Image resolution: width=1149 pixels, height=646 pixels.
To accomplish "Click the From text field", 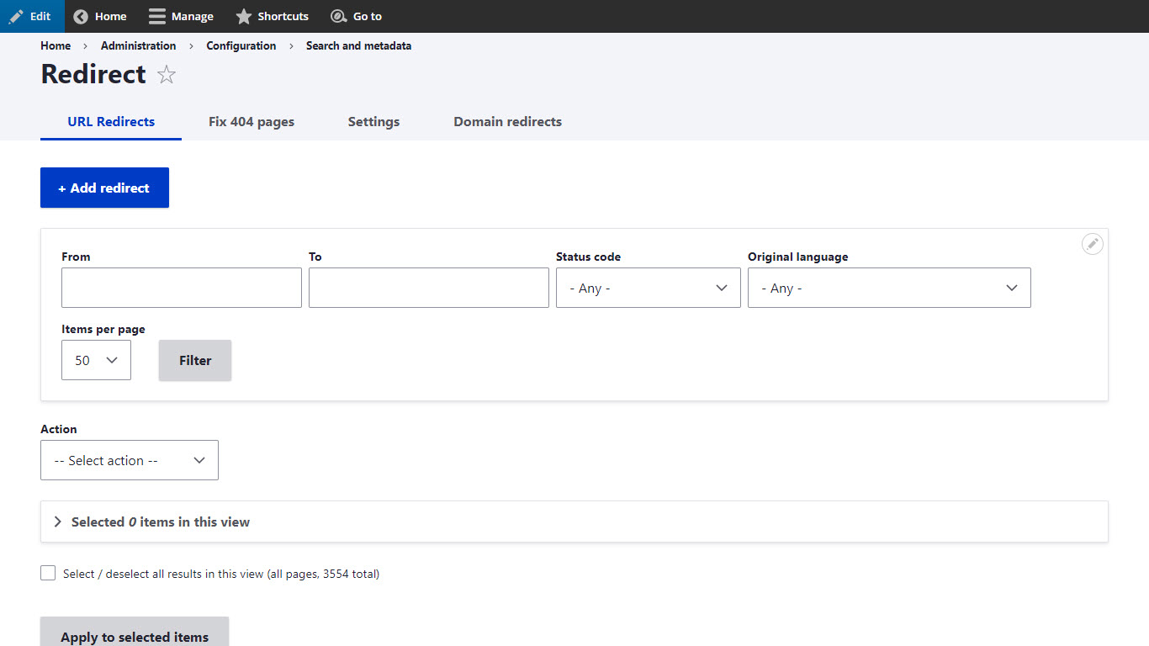I will pos(181,288).
